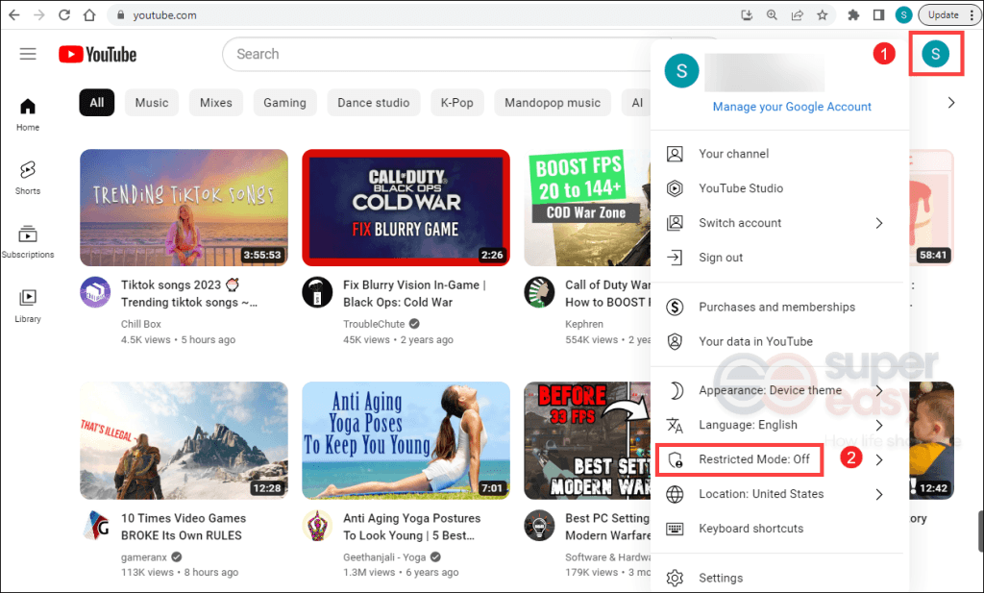Open 10 Times Video Games title
The width and height of the screenshot is (984, 593).
tap(184, 527)
